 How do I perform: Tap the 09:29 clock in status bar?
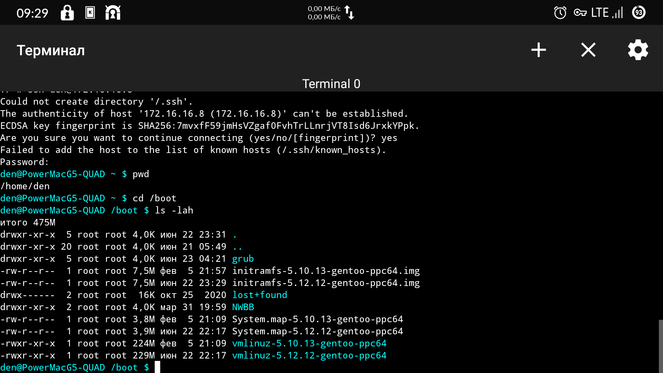click(32, 13)
